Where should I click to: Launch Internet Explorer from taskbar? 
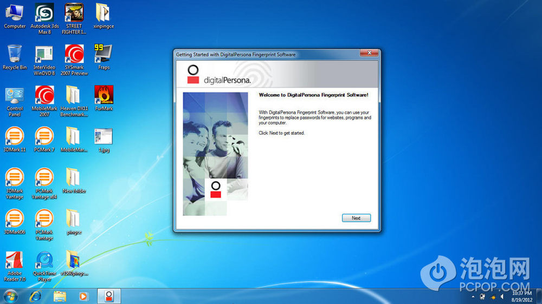point(35,296)
